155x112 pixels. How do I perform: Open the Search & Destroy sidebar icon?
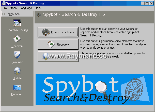click(x=17, y=23)
